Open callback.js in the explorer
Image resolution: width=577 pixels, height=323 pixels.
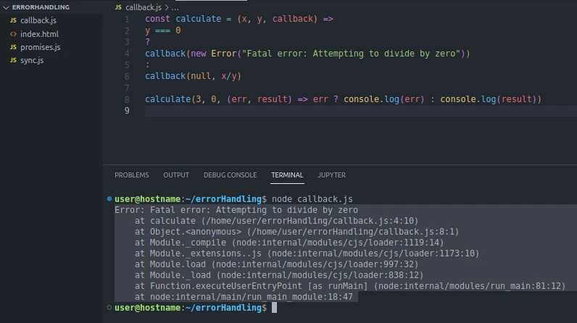pyautogui.click(x=38, y=20)
